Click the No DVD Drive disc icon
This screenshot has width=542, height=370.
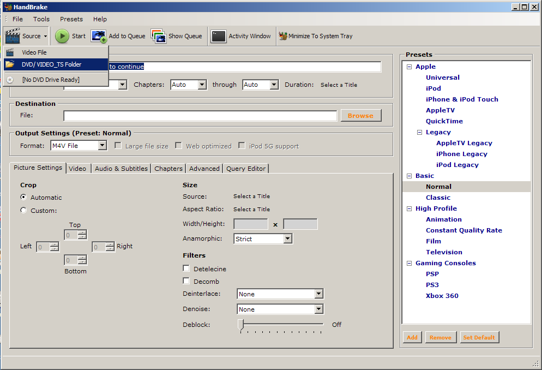pos(10,80)
